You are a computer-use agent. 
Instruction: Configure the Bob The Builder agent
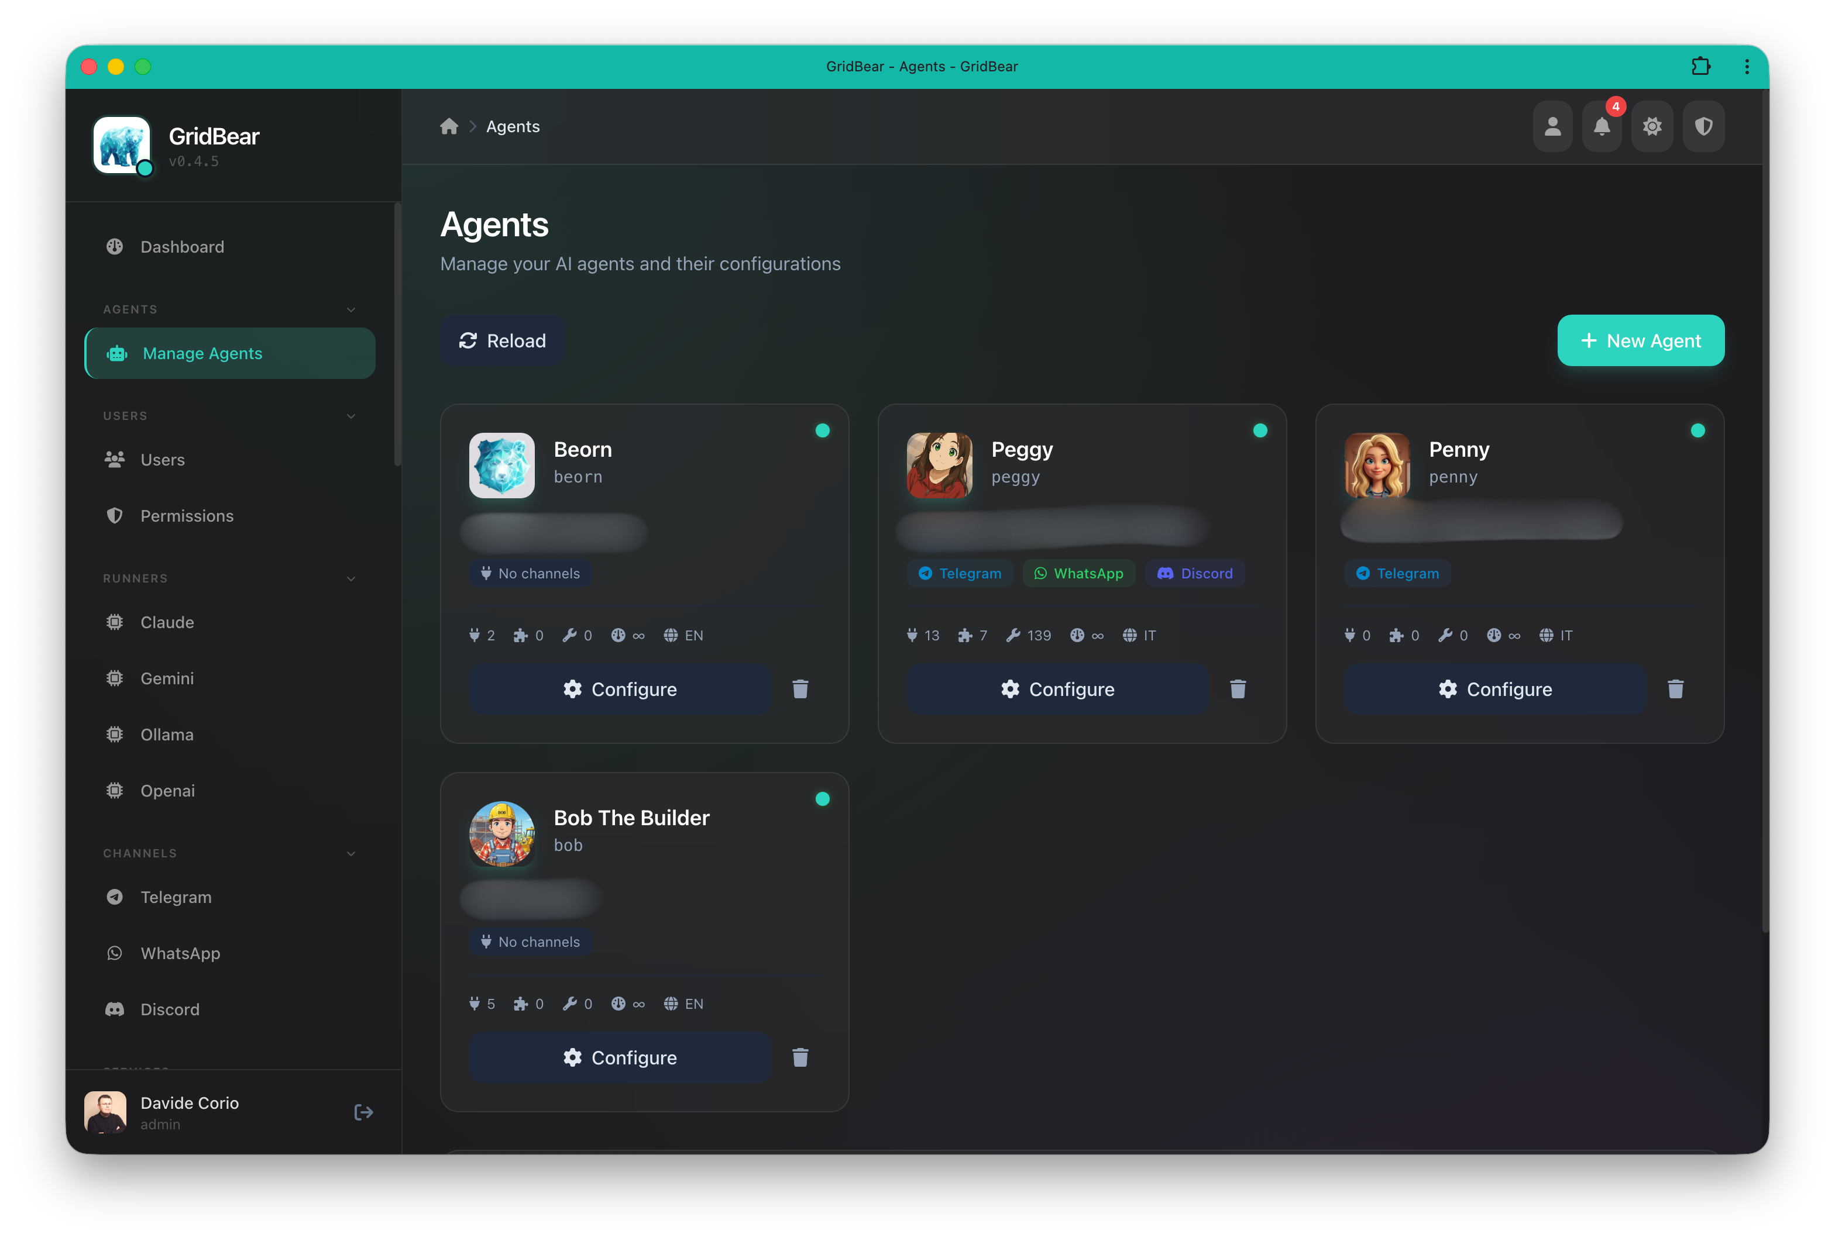click(620, 1057)
